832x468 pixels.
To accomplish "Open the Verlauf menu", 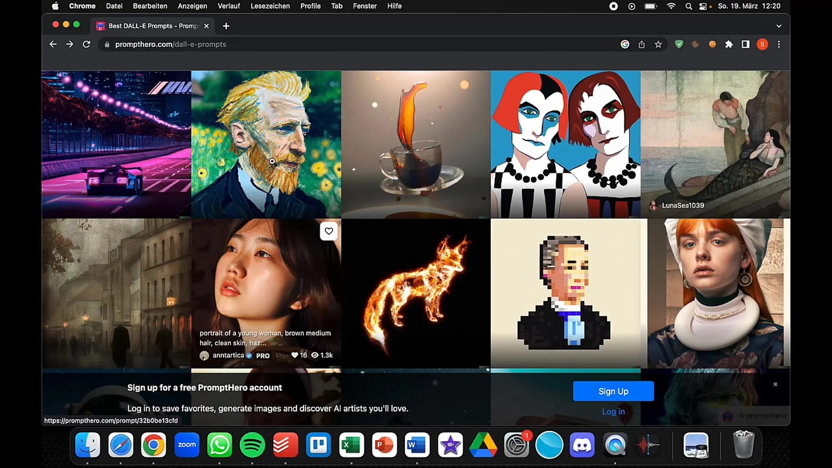I will pyautogui.click(x=229, y=6).
